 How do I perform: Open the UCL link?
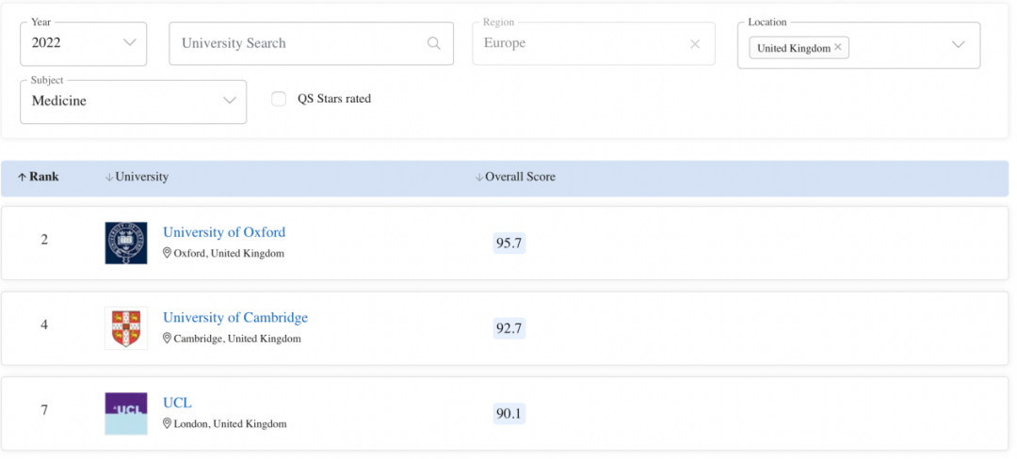[x=177, y=404]
